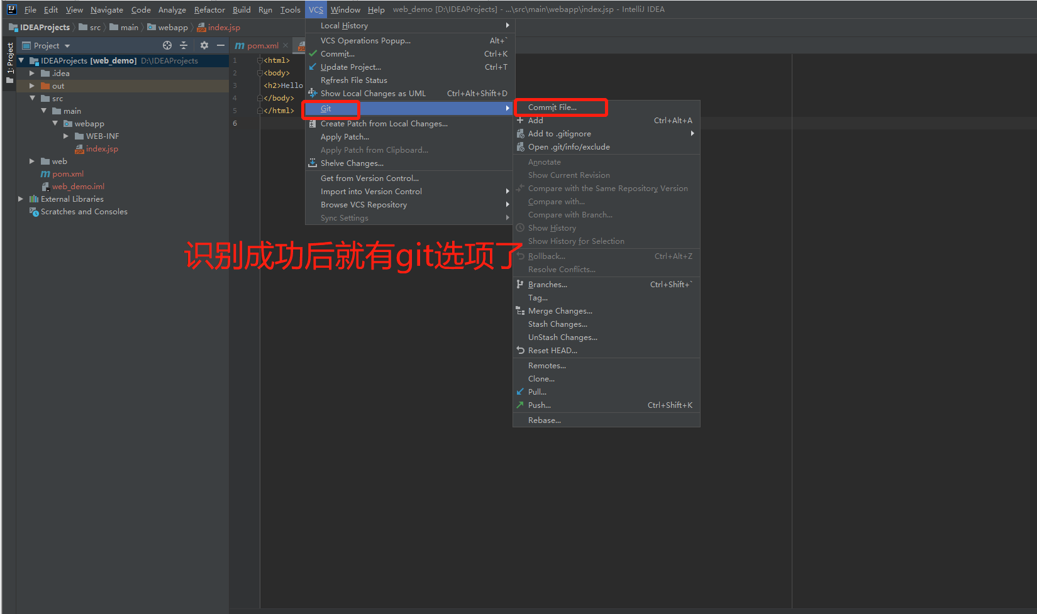
Task: Select Commit File... in Git submenu
Action: point(606,107)
